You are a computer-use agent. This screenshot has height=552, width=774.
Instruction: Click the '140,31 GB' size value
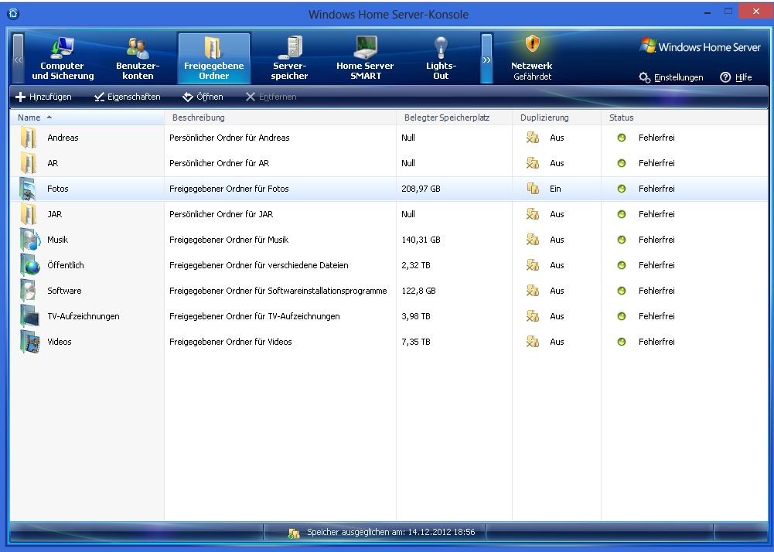click(x=421, y=240)
